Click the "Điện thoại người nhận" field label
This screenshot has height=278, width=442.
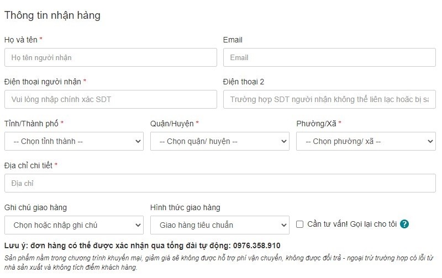pyautogui.click(x=43, y=82)
